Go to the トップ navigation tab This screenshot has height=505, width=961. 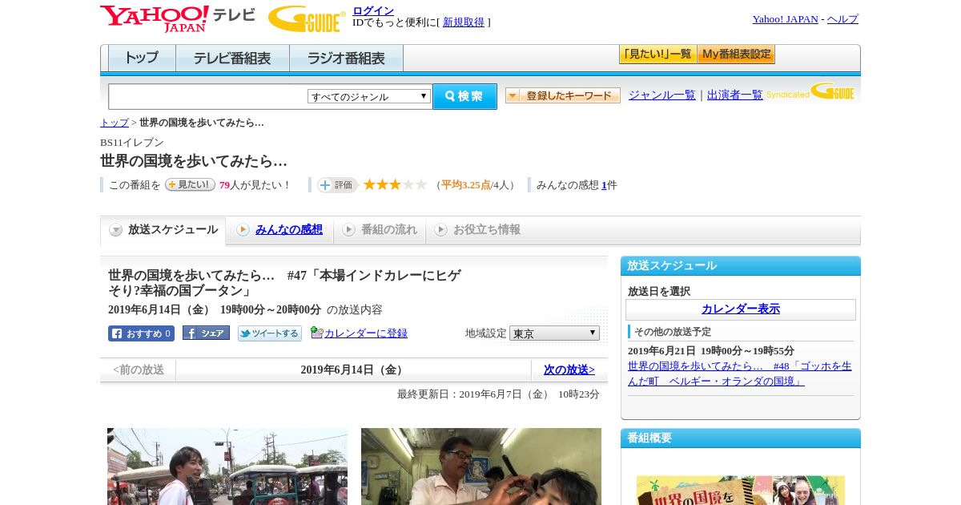(142, 58)
